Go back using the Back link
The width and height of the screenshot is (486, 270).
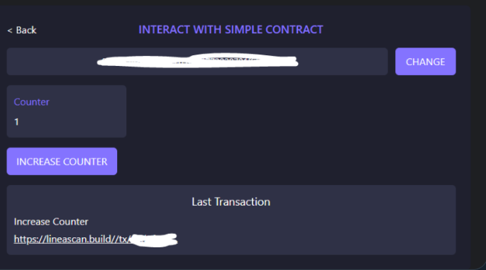click(x=22, y=30)
